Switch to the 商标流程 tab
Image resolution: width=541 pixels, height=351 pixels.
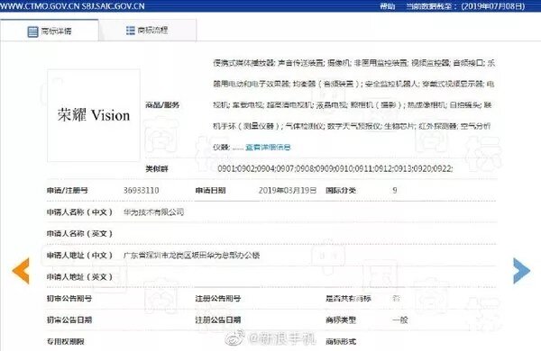(147, 31)
